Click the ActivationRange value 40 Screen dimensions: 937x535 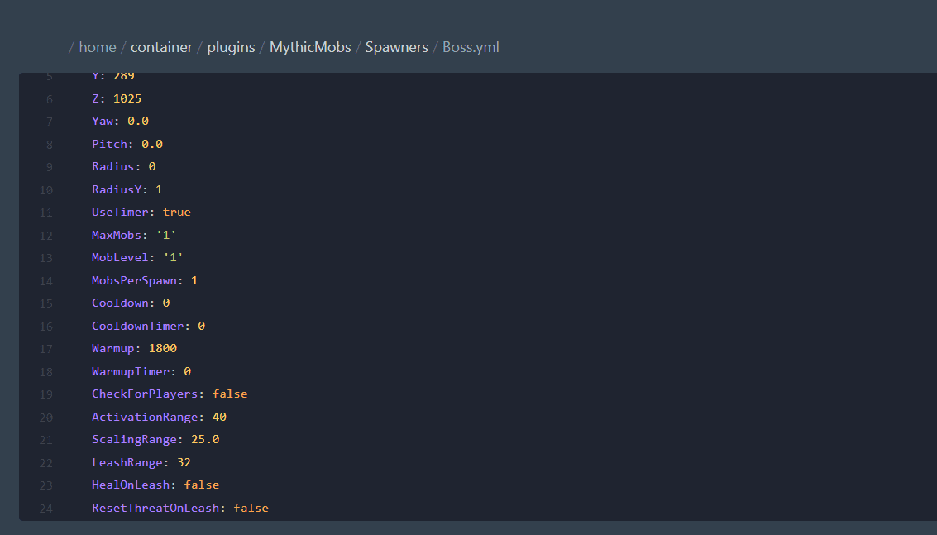pos(219,417)
